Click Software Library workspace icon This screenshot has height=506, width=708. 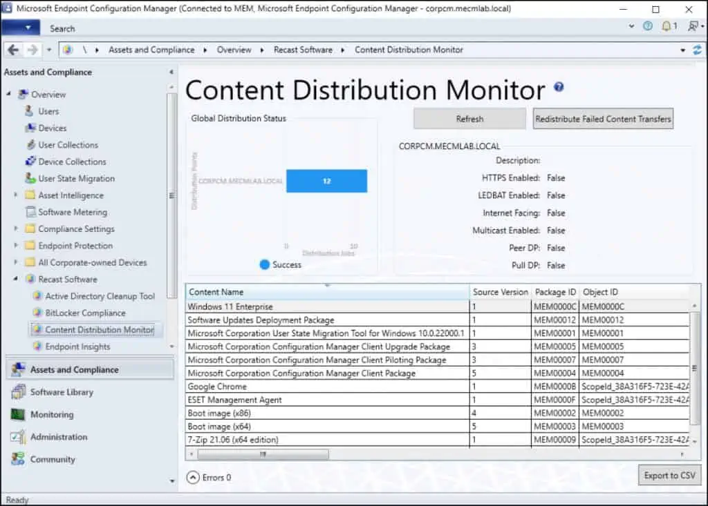click(x=18, y=392)
